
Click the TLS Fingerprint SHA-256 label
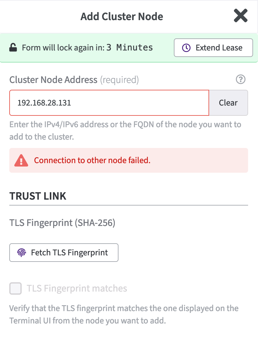[x=62, y=223]
